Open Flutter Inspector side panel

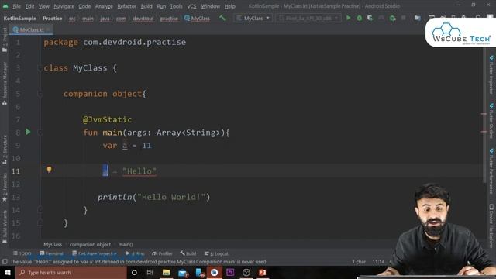(491, 74)
